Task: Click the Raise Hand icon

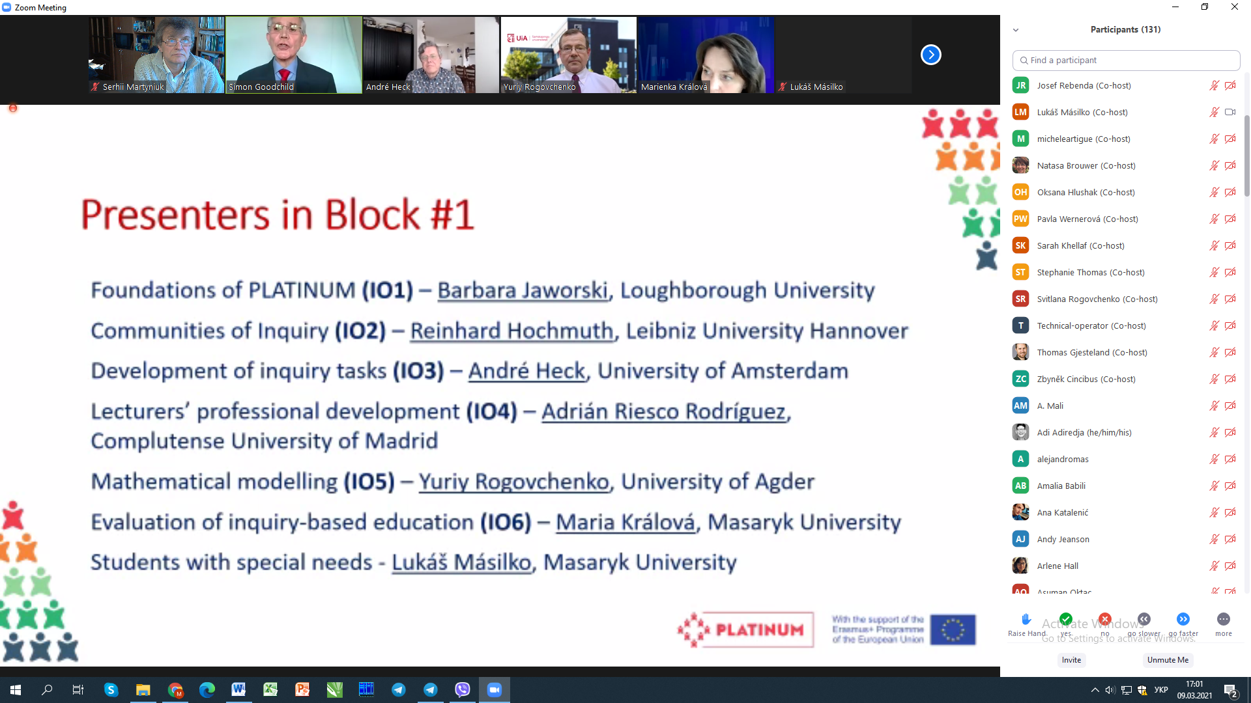Action: click(x=1026, y=619)
